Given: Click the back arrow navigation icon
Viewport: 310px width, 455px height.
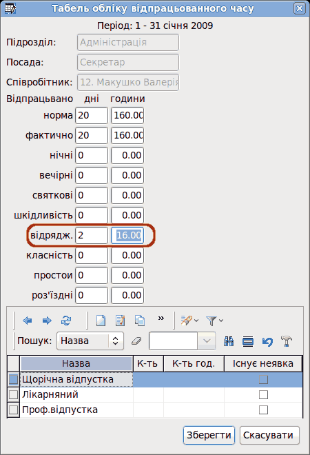Looking at the screenshot, I should (x=28, y=321).
